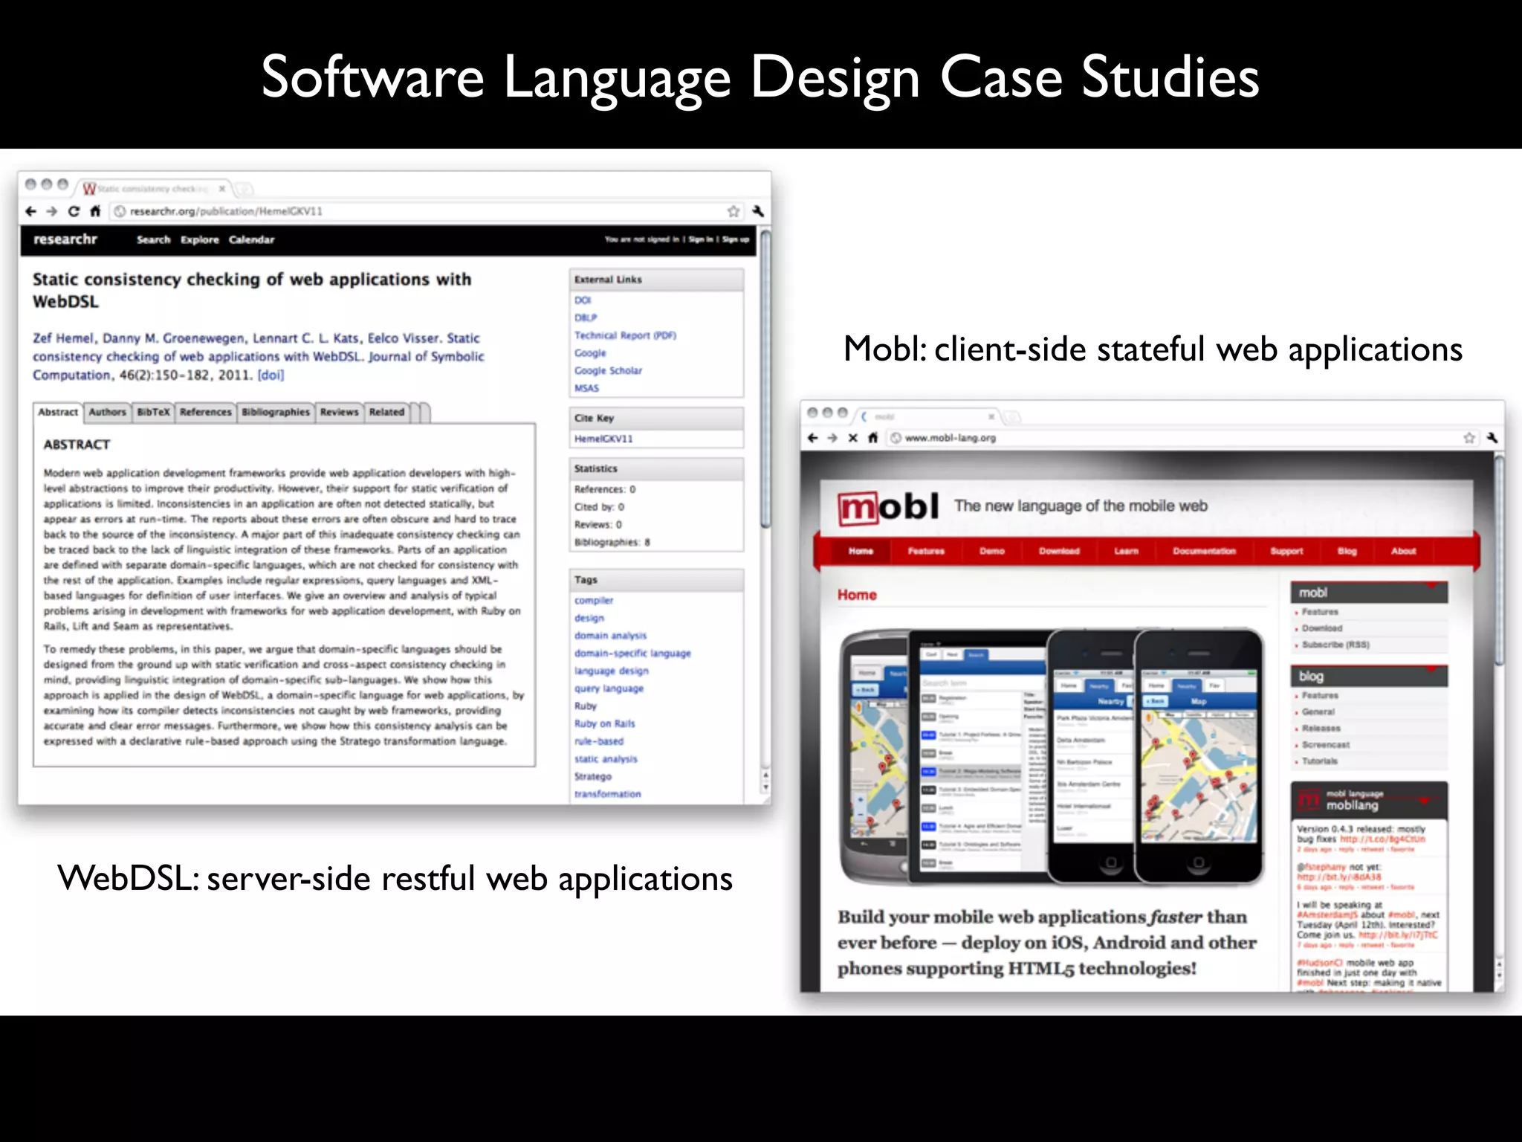Click the forward arrow in researchr browser

pos(51,211)
